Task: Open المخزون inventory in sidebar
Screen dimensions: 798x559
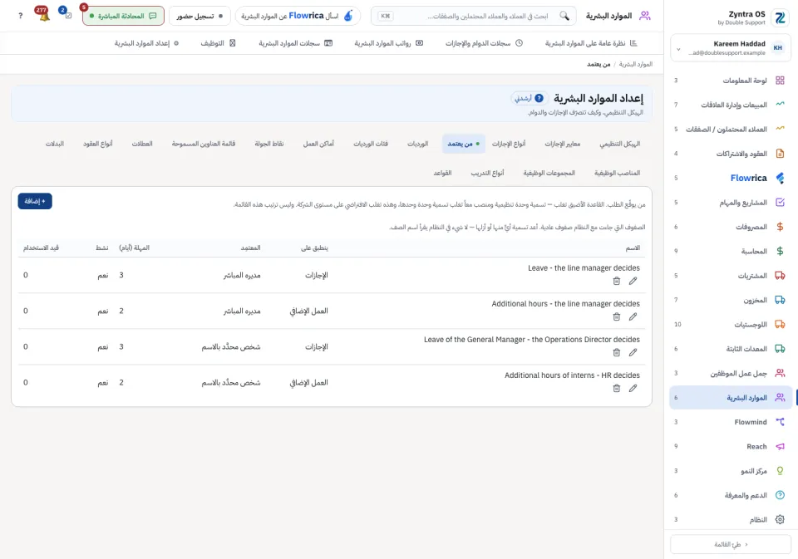Action: tap(731, 300)
